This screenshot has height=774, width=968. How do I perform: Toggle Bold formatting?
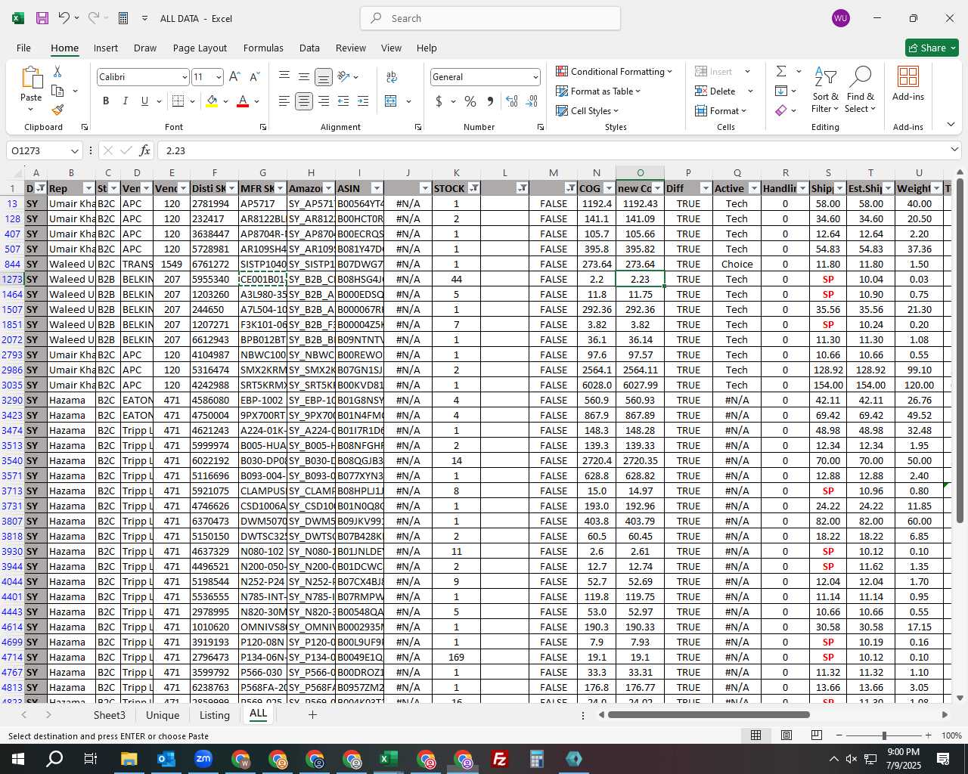click(x=106, y=101)
